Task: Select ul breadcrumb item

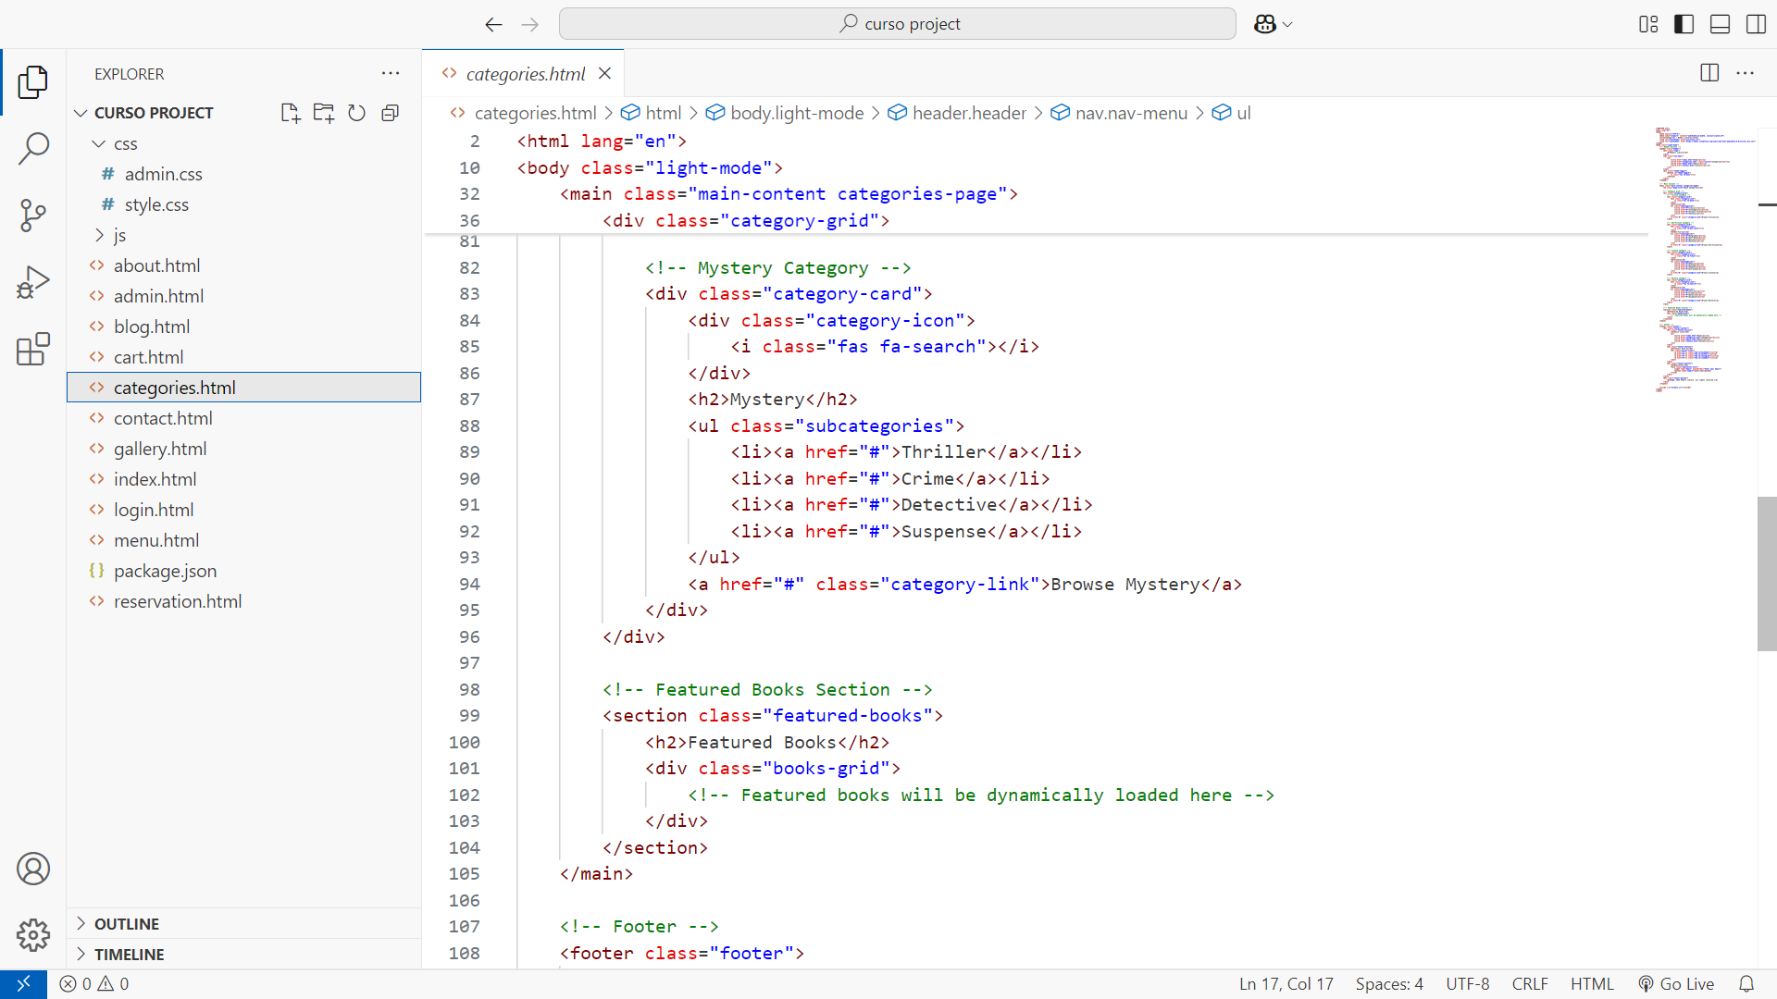Action: click(x=1232, y=113)
